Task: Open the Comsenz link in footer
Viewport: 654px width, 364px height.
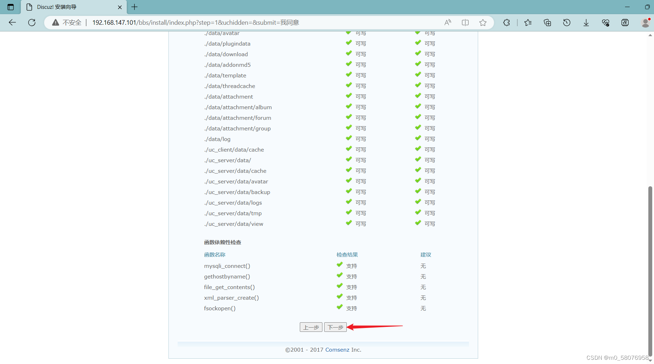Action: point(337,350)
